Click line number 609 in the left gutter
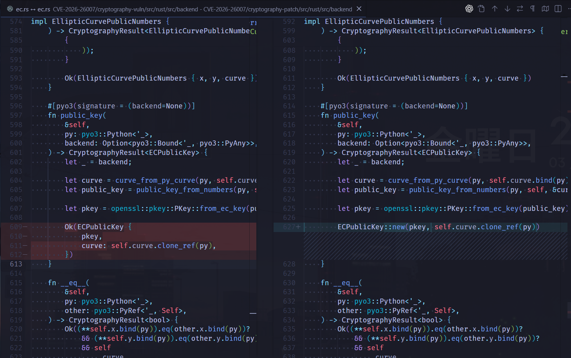This screenshot has height=358, width=571. click(x=16, y=227)
